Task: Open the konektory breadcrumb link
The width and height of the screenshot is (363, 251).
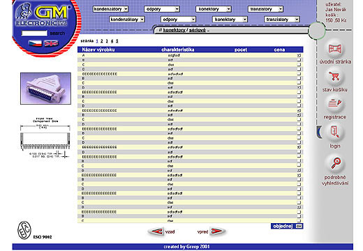Action: pos(174,30)
